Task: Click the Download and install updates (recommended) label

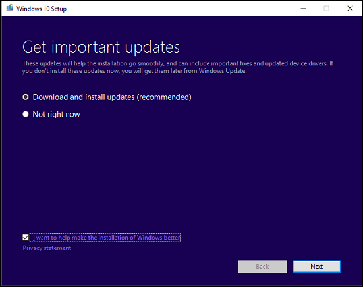Action: [112, 97]
